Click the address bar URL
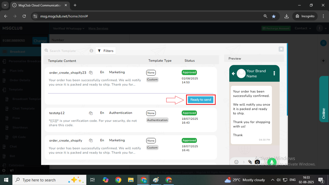The height and width of the screenshot is (185, 329). [64, 16]
